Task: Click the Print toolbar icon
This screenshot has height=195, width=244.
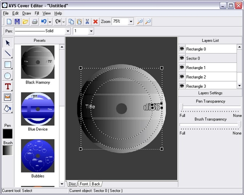Action: point(35,22)
